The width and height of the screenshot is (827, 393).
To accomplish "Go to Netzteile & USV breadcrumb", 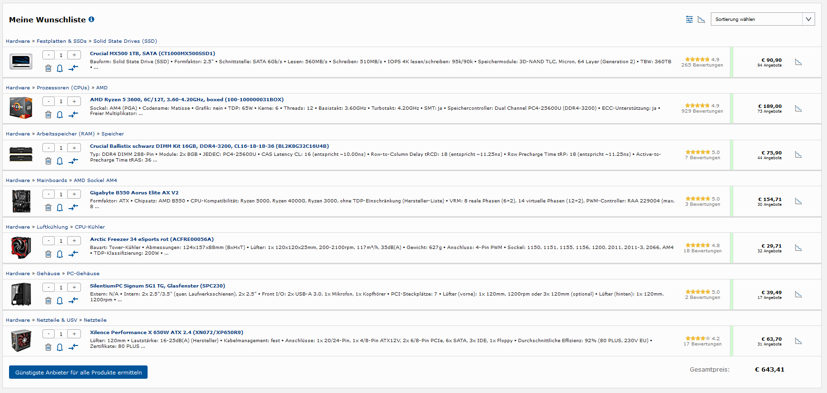I will coord(57,320).
